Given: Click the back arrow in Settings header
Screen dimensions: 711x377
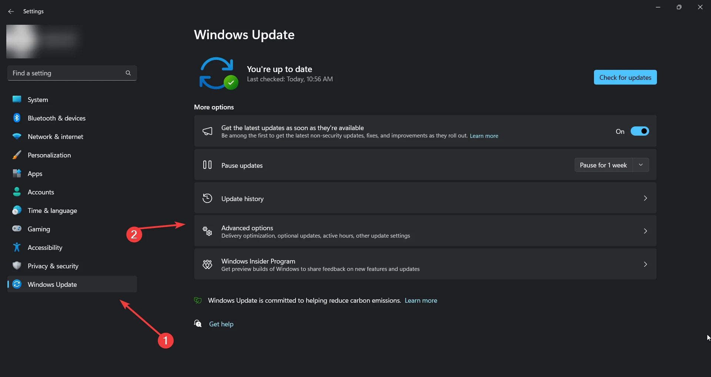Looking at the screenshot, I should 11,11.
